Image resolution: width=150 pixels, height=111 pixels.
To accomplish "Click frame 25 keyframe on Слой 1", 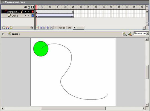I will 73,16.
